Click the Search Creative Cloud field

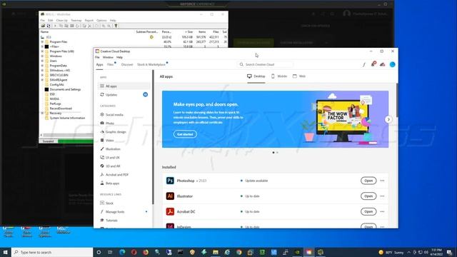(x=265, y=64)
